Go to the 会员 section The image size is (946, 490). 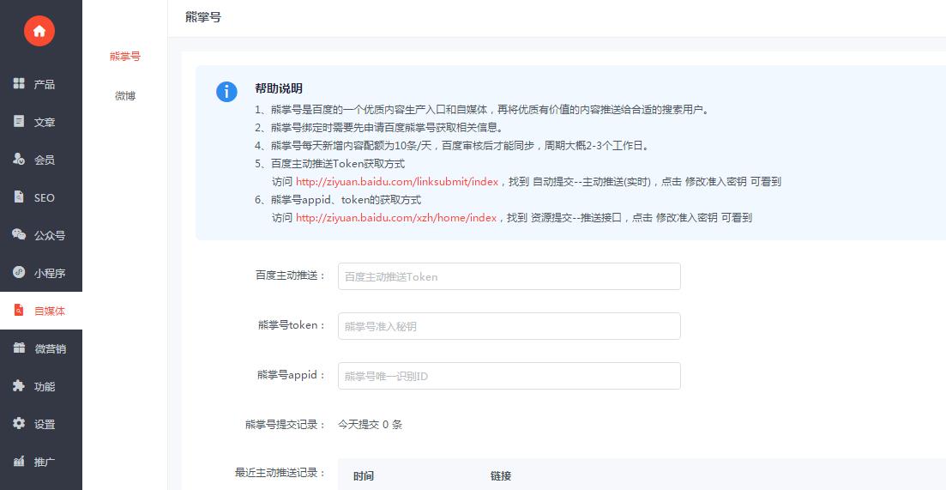click(x=44, y=160)
